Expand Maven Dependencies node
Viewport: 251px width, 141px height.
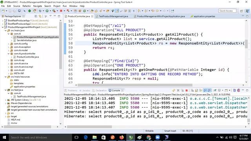[x=5, y=103]
